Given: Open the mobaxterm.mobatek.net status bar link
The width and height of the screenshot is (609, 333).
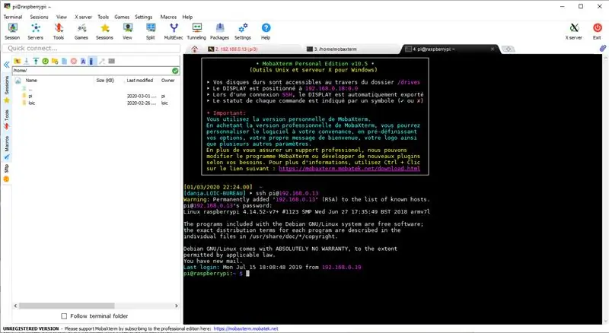Looking at the screenshot, I should [246, 328].
